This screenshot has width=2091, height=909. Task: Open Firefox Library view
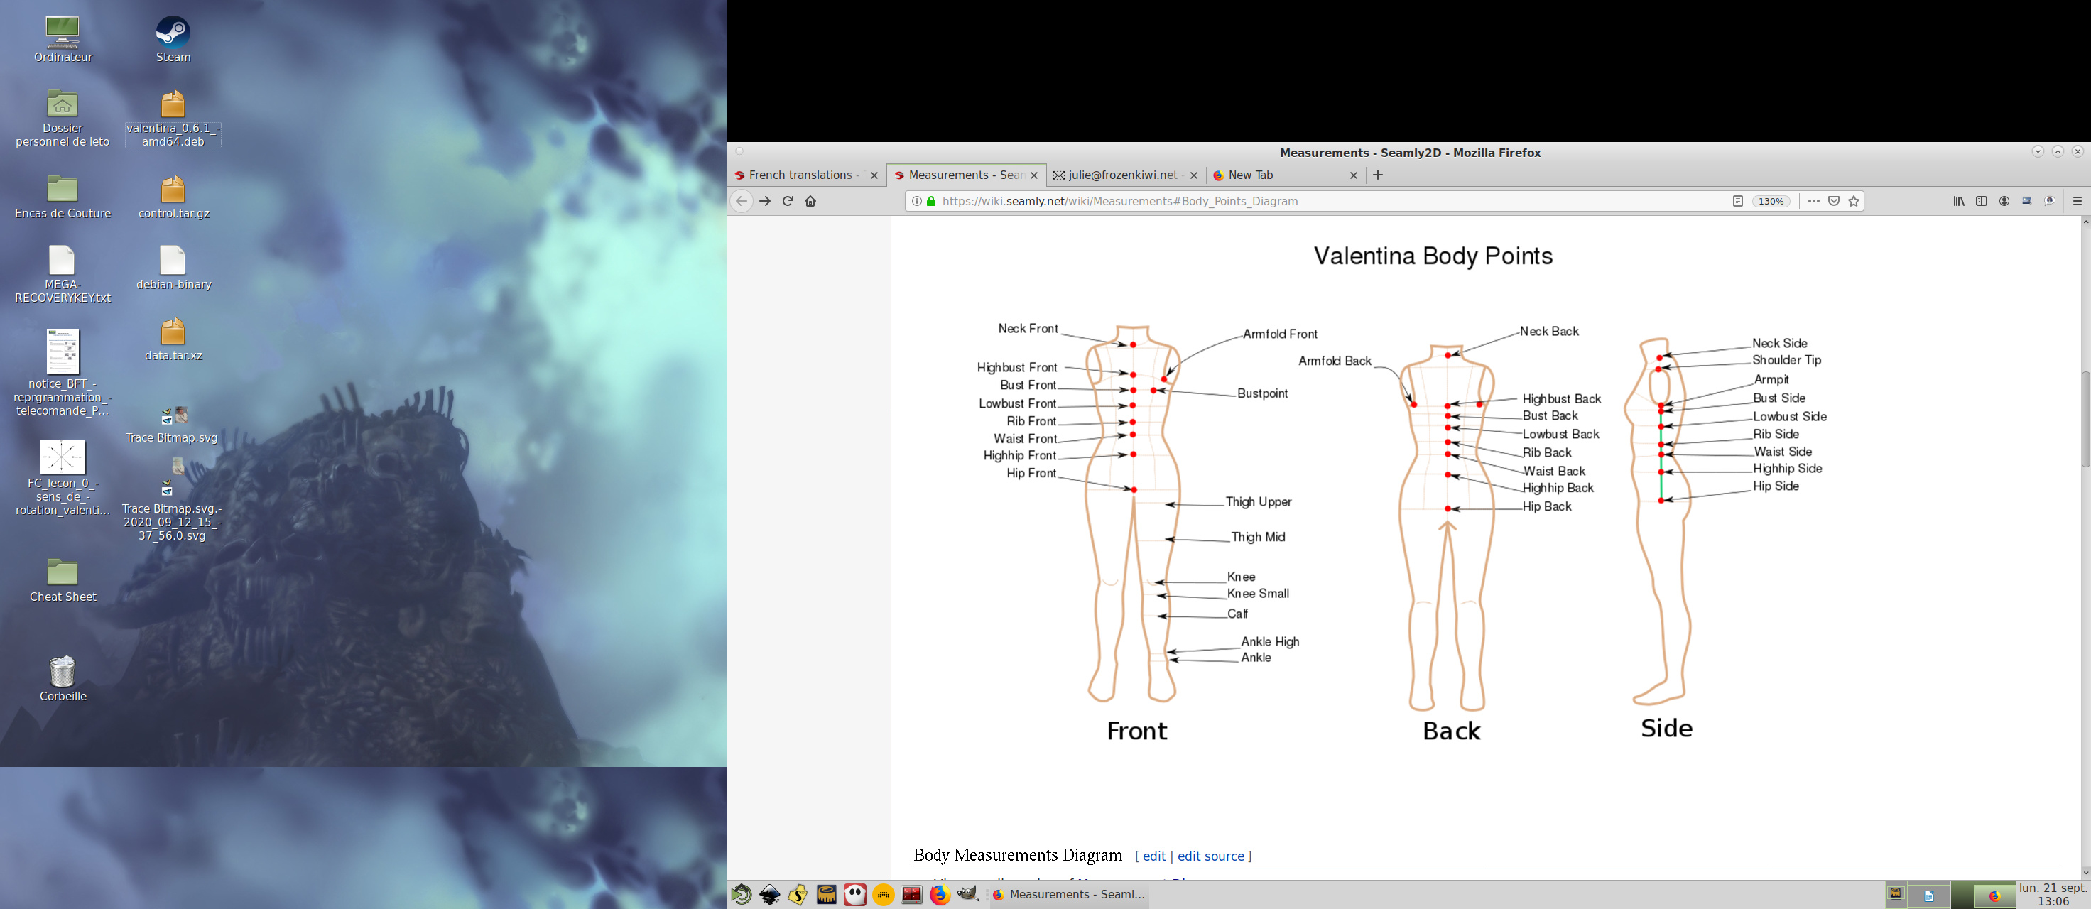click(1959, 201)
